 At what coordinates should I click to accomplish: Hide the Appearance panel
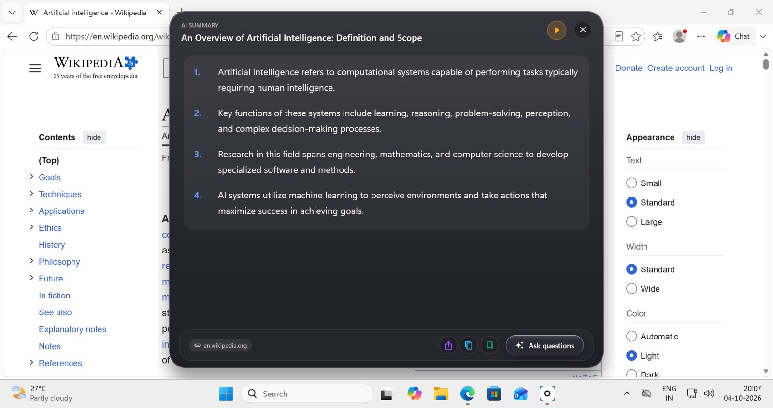coord(693,137)
